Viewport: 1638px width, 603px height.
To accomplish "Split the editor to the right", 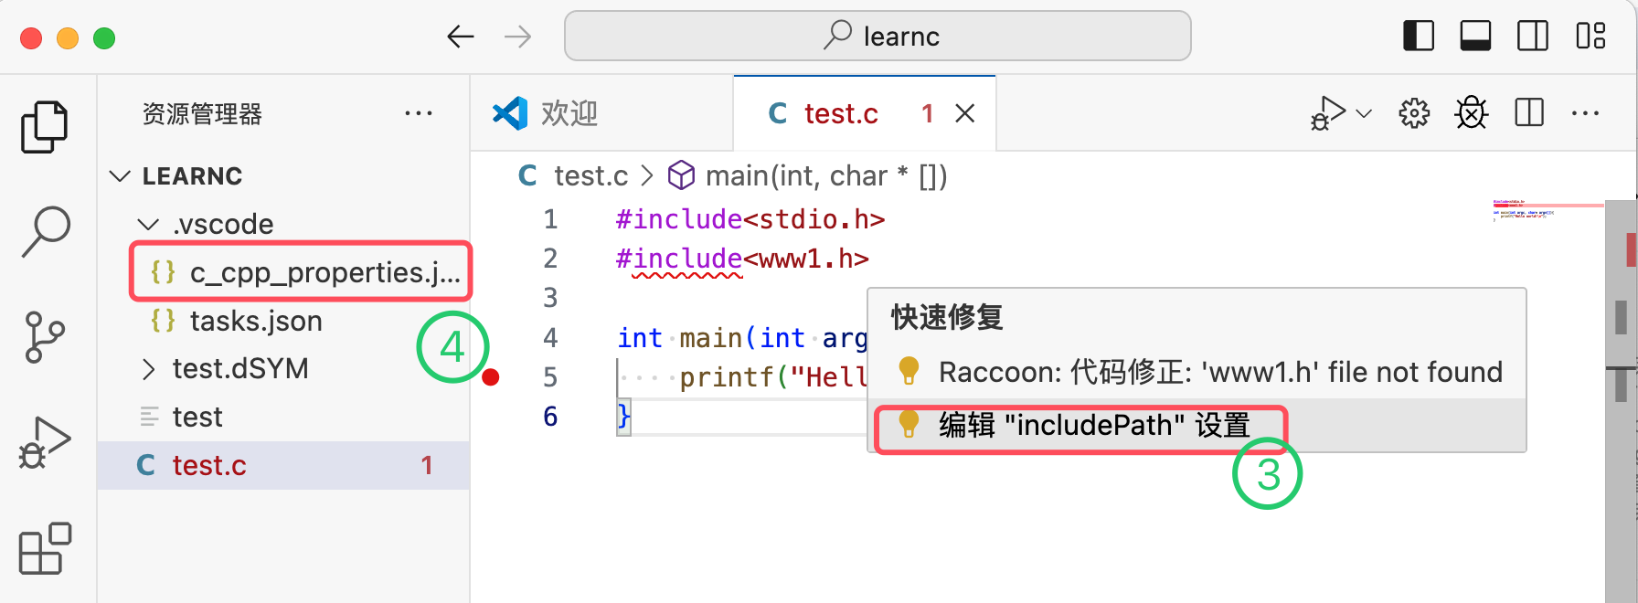I will pos(1528,113).
